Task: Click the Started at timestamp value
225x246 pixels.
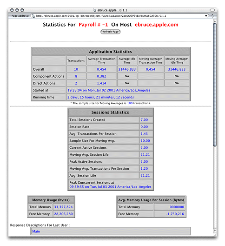Action: [x=109, y=90]
